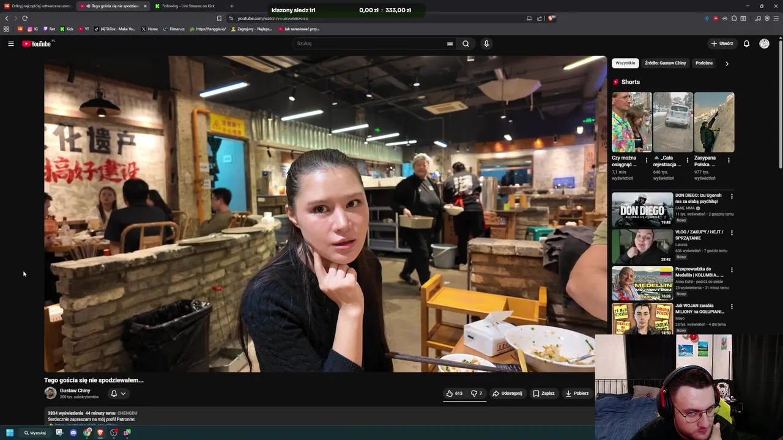Open Discord from the taskbar
This screenshot has height=440, width=783.
coord(73,433)
